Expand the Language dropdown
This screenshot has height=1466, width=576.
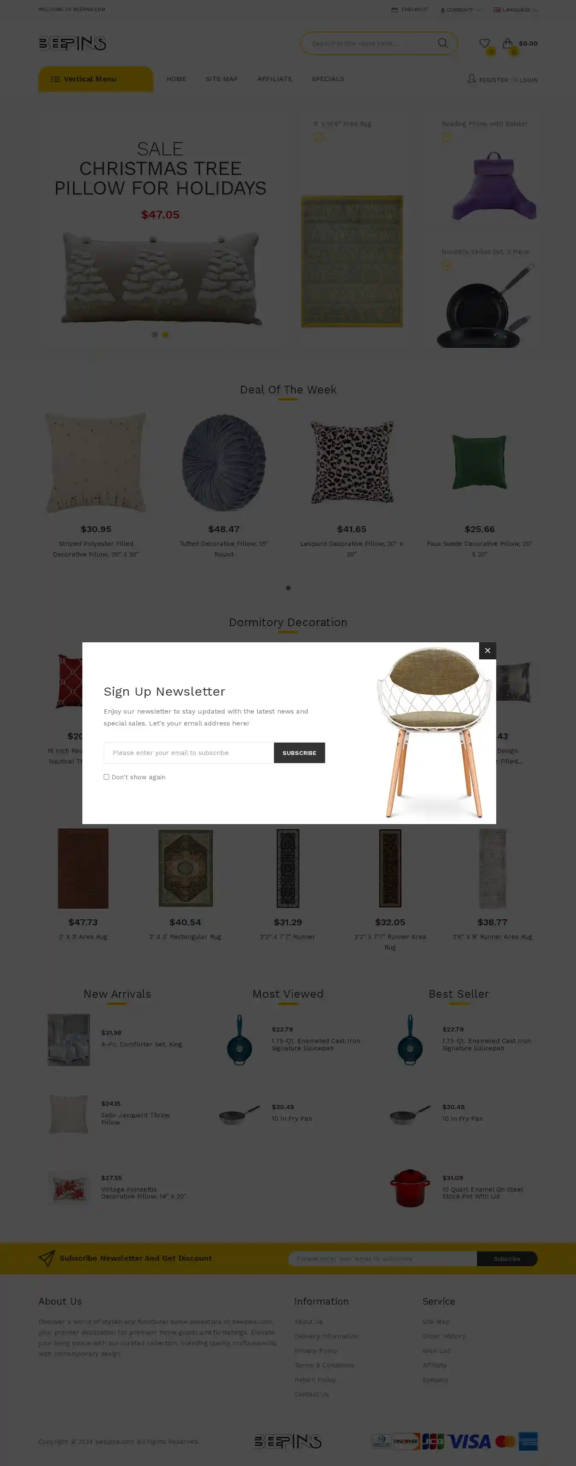[x=515, y=10]
